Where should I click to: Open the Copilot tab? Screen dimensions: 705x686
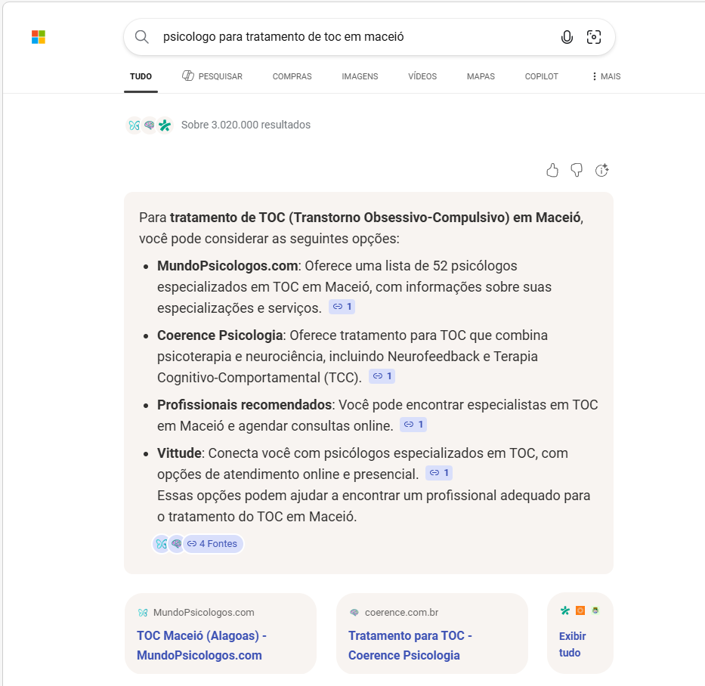[x=541, y=76]
